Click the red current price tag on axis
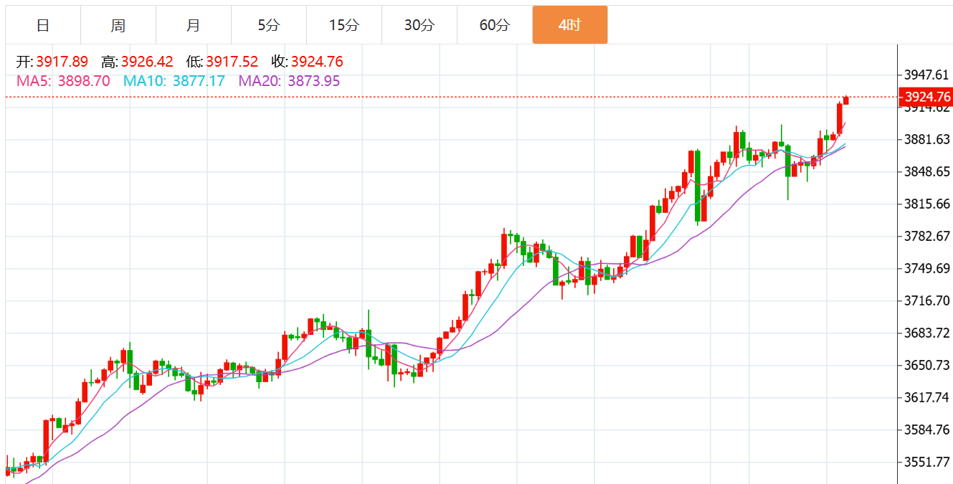 pyautogui.click(x=926, y=97)
